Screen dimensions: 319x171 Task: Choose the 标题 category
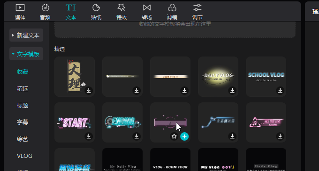pyautogui.click(x=23, y=105)
